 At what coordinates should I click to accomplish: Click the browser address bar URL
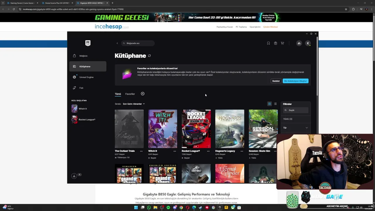pos(73,9)
